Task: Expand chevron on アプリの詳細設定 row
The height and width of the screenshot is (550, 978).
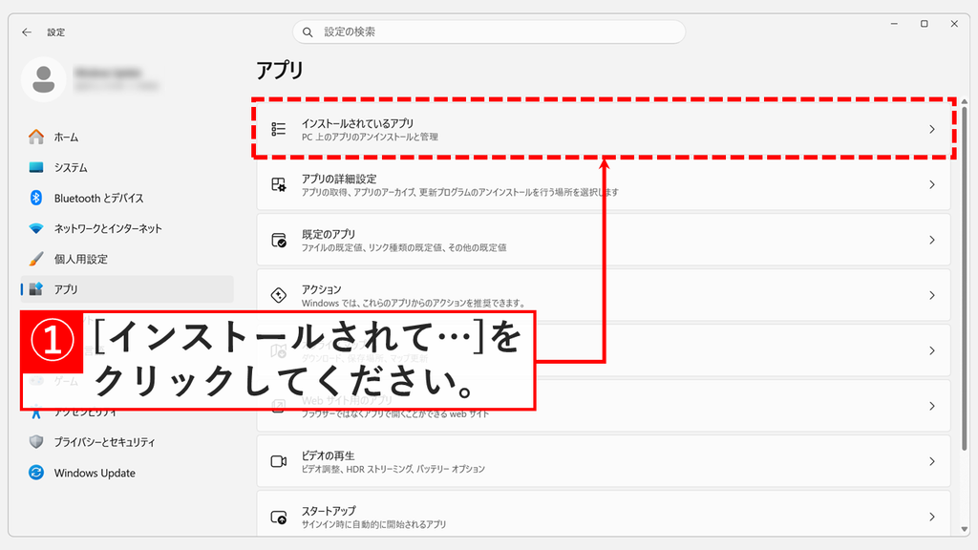Action: pos(932,184)
